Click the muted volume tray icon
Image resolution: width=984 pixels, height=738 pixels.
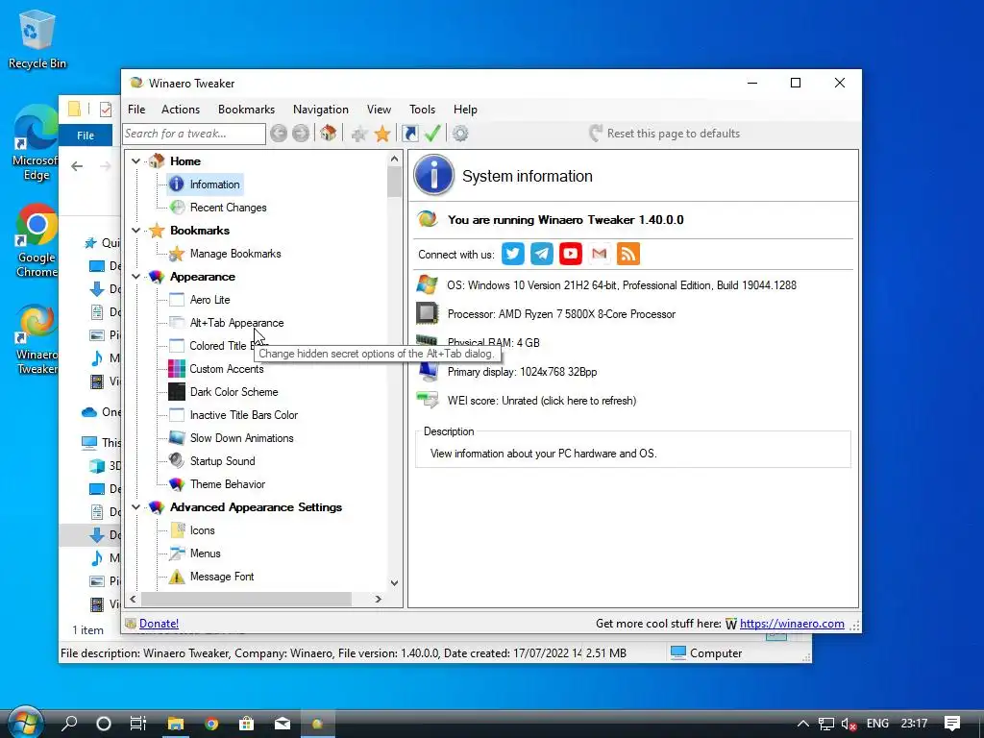[x=849, y=724]
